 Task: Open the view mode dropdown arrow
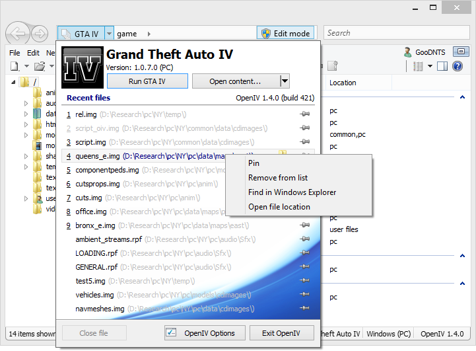[430, 66]
